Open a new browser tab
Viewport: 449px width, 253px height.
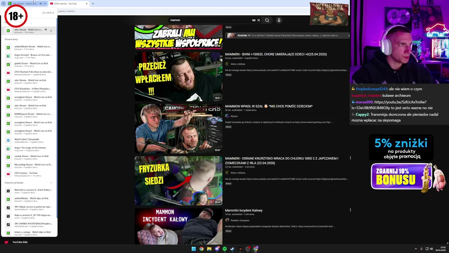point(93,4)
